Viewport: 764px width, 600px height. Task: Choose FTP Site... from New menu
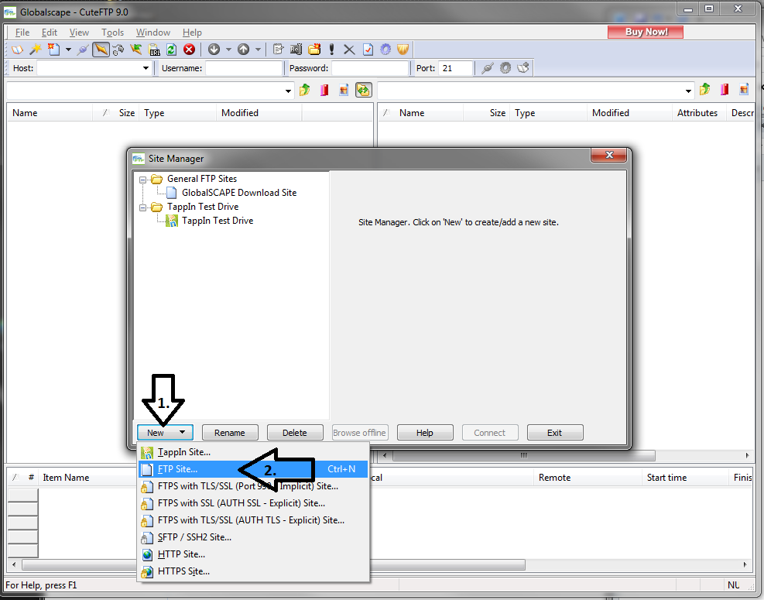(253, 469)
